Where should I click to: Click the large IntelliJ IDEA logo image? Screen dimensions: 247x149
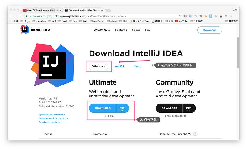pos(52,65)
